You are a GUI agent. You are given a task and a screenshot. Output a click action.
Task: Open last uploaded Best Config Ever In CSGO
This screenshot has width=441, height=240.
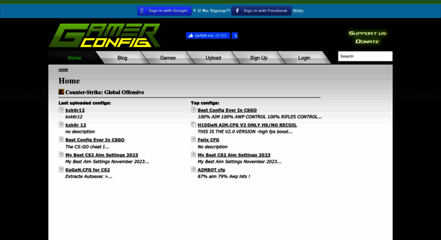(x=95, y=140)
